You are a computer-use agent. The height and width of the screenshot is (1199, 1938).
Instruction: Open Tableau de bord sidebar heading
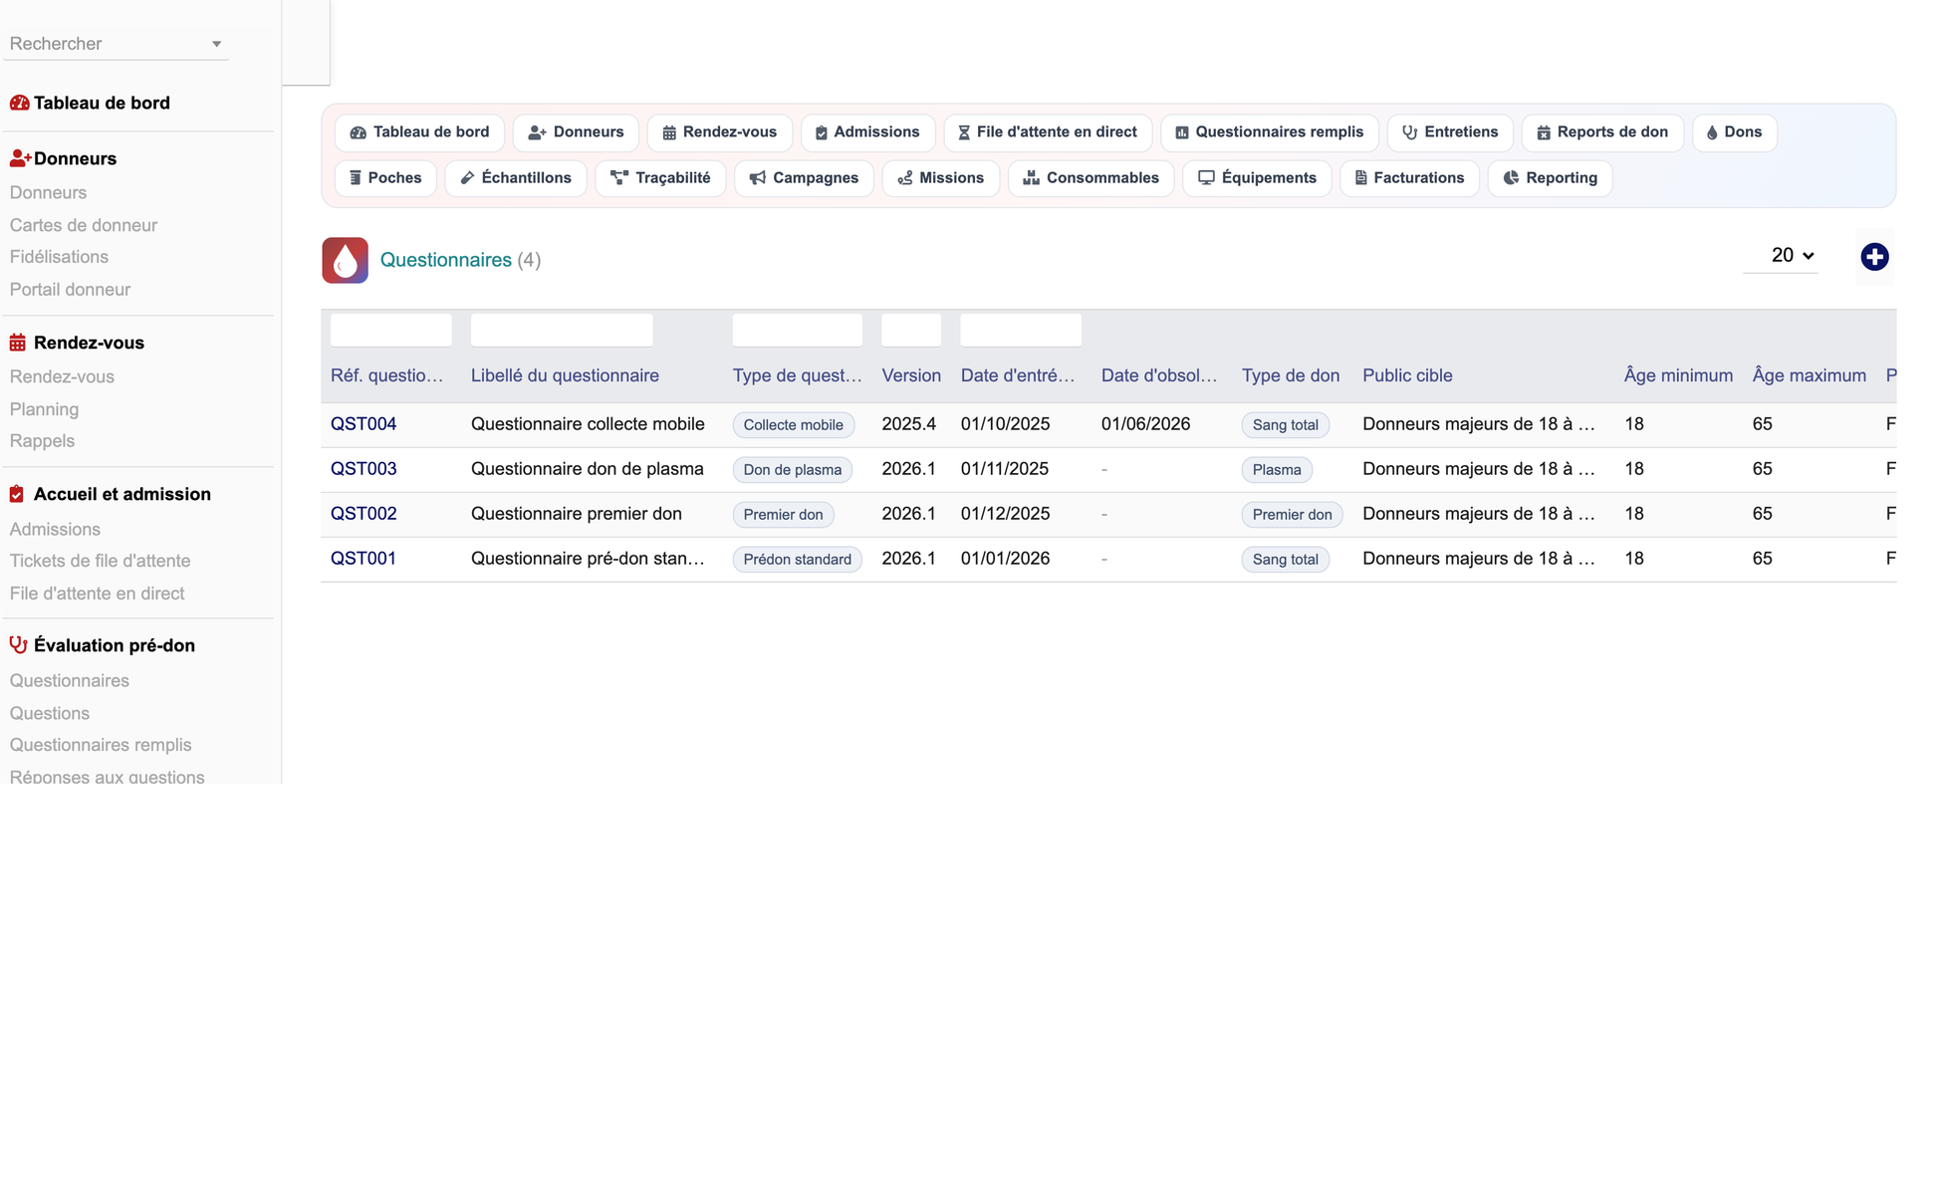coord(102,103)
